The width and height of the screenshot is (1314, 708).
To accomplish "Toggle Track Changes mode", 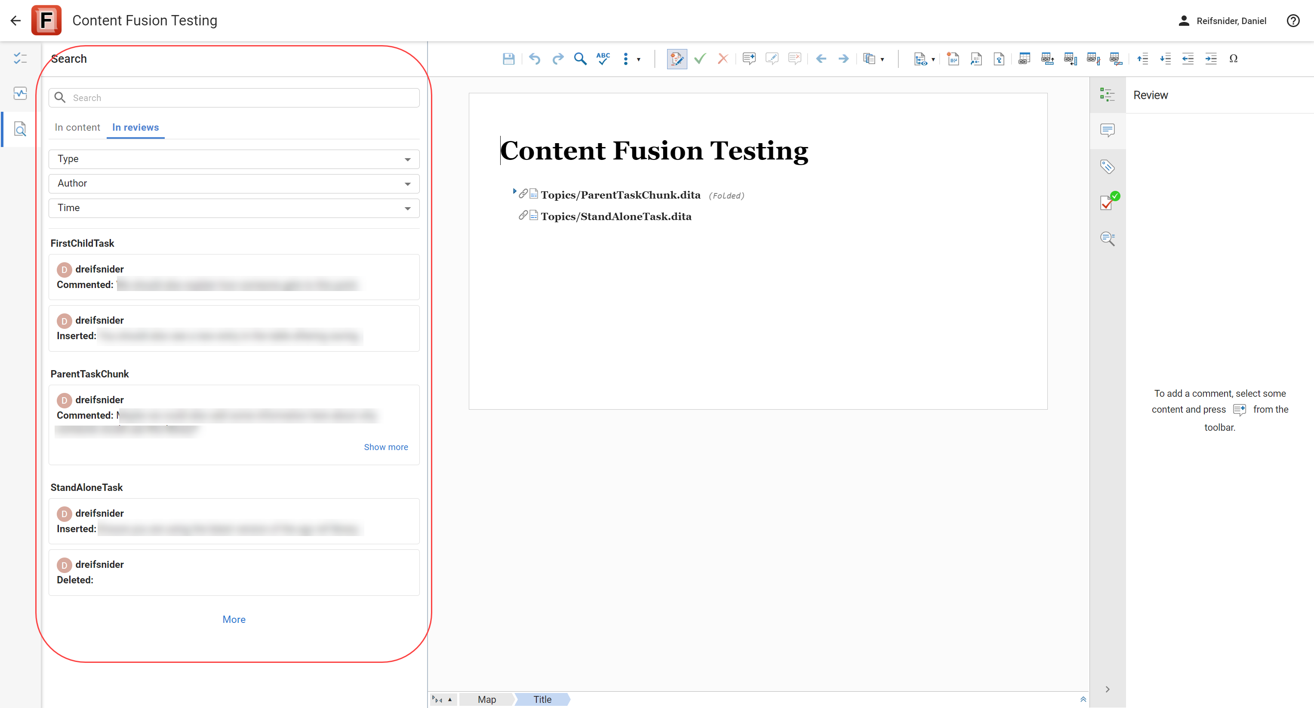I will [x=677, y=58].
